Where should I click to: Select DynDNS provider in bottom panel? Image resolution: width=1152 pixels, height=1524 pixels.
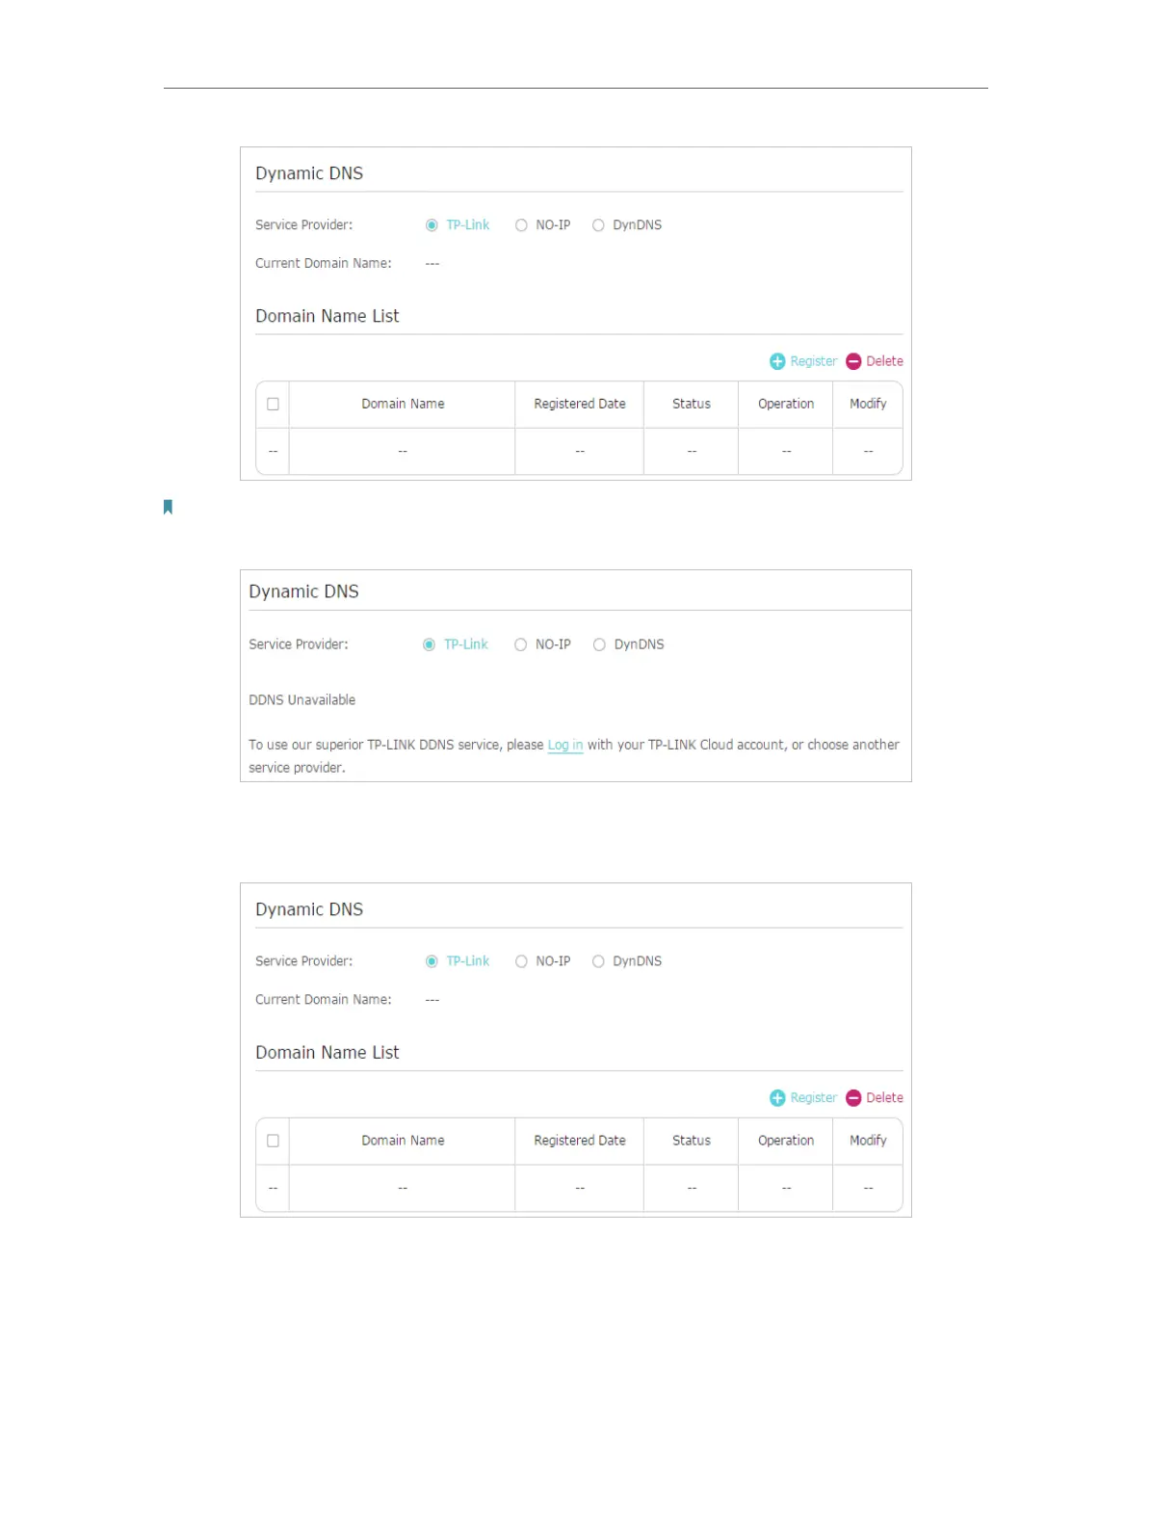(x=598, y=961)
